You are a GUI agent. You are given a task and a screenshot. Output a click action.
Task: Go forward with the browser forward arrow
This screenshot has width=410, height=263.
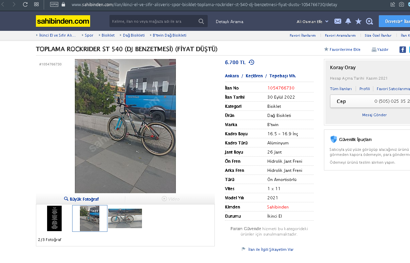point(14,4)
